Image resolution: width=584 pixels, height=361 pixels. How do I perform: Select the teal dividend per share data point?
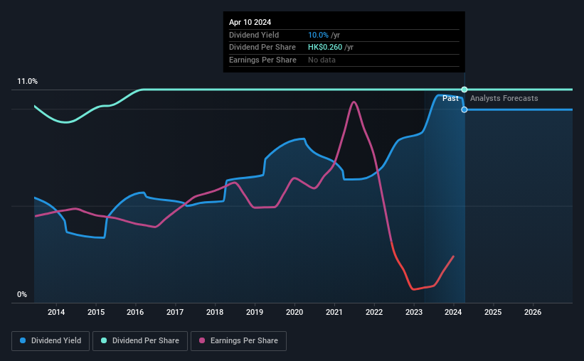coord(464,90)
